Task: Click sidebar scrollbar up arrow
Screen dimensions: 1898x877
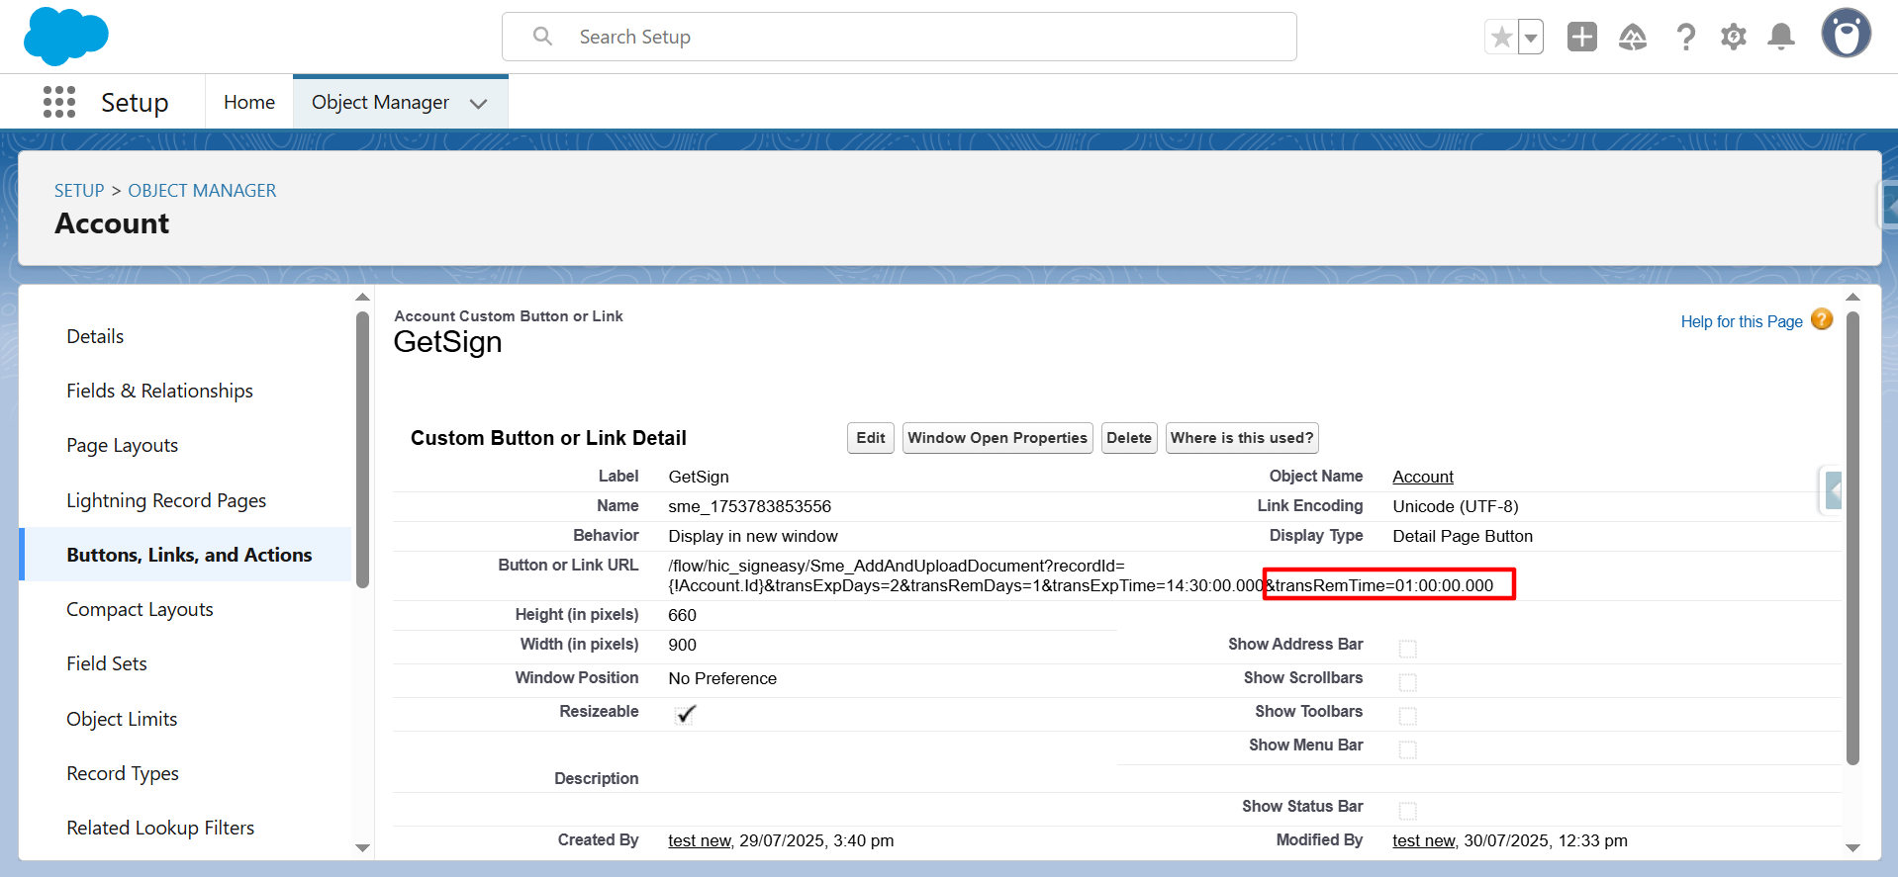Action: point(362,297)
